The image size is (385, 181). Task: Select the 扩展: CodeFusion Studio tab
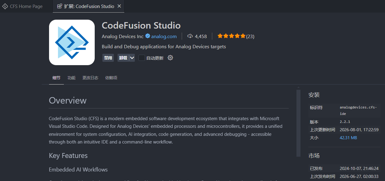pyautogui.click(x=89, y=6)
